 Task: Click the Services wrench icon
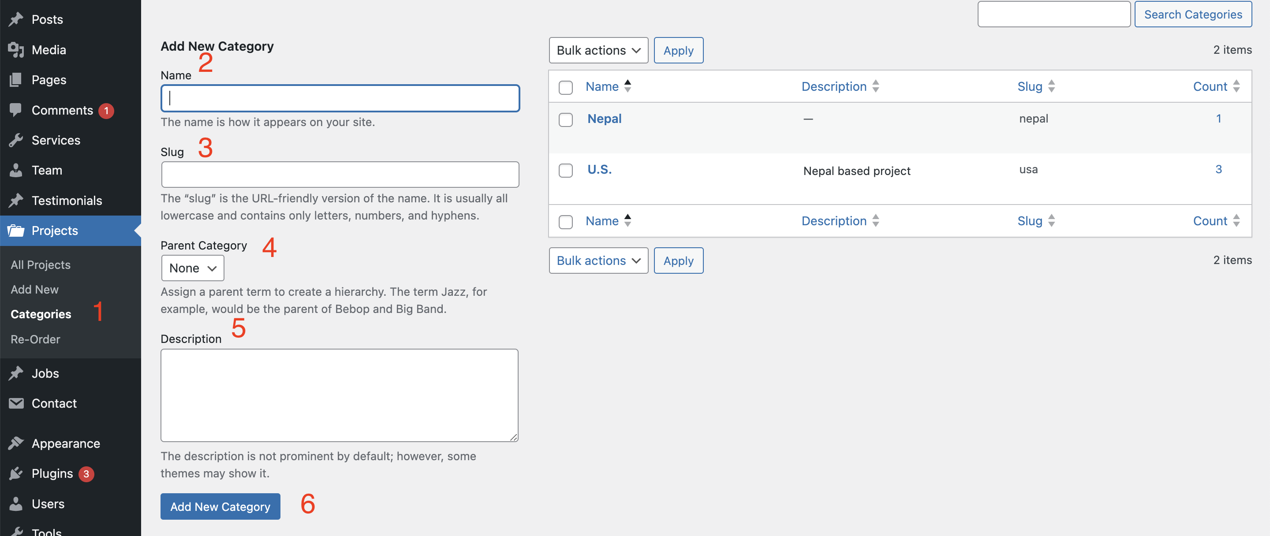[x=16, y=141]
